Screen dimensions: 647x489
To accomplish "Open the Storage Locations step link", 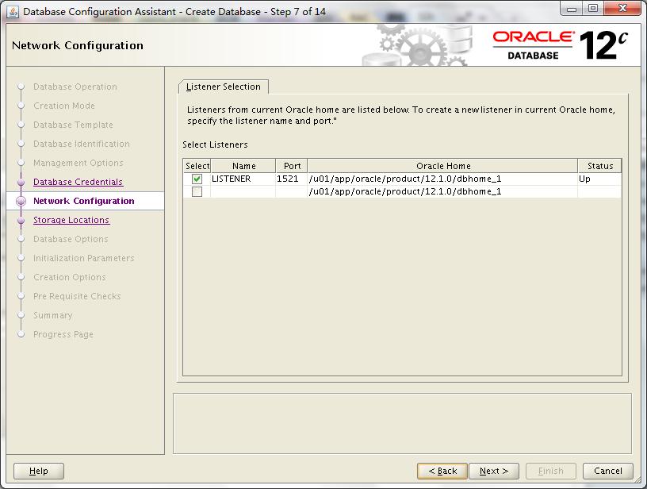I will pyautogui.click(x=71, y=220).
